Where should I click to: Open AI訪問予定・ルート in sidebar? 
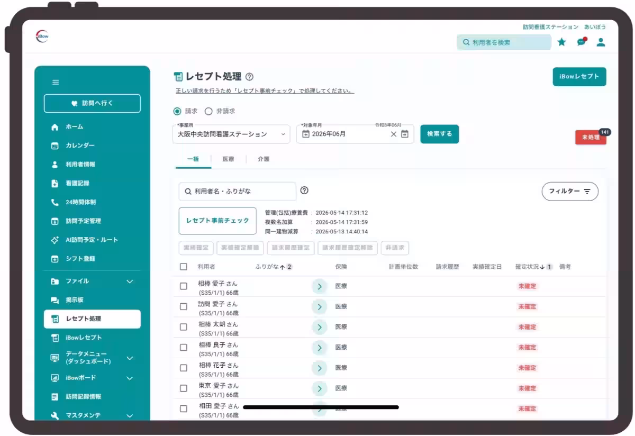coord(92,240)
